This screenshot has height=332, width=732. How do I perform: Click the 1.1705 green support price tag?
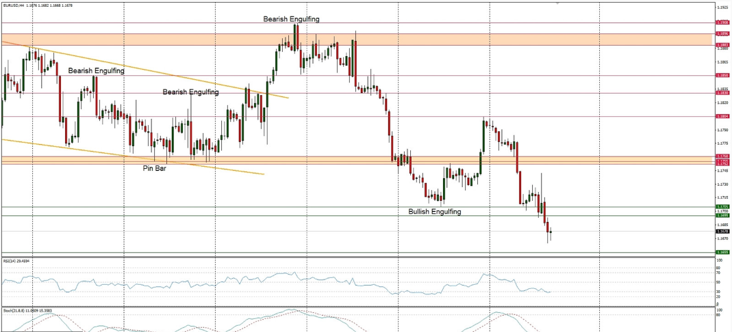coord(722,206)
